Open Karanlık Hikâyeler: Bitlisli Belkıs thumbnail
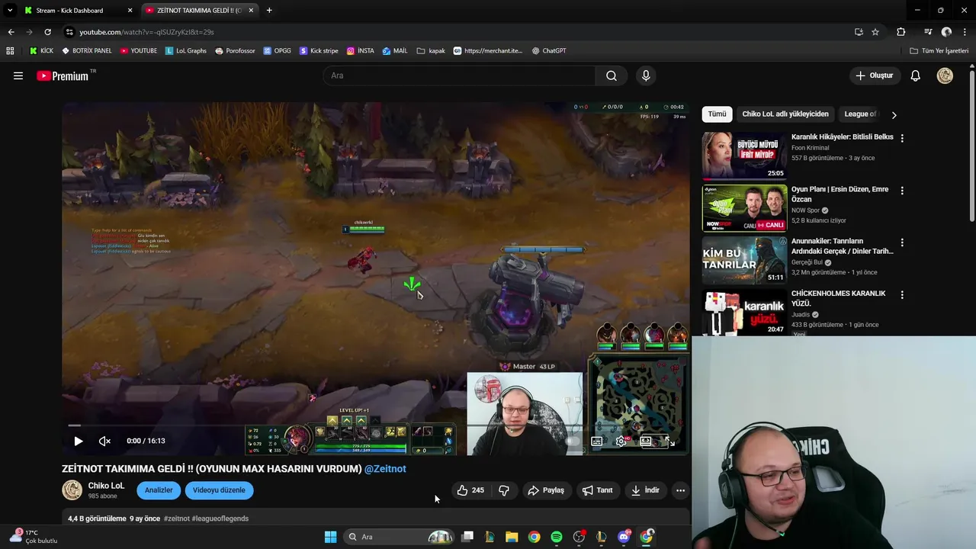This screenshot has height=549, width=976. pyautogui.click(x=744, y=156)
